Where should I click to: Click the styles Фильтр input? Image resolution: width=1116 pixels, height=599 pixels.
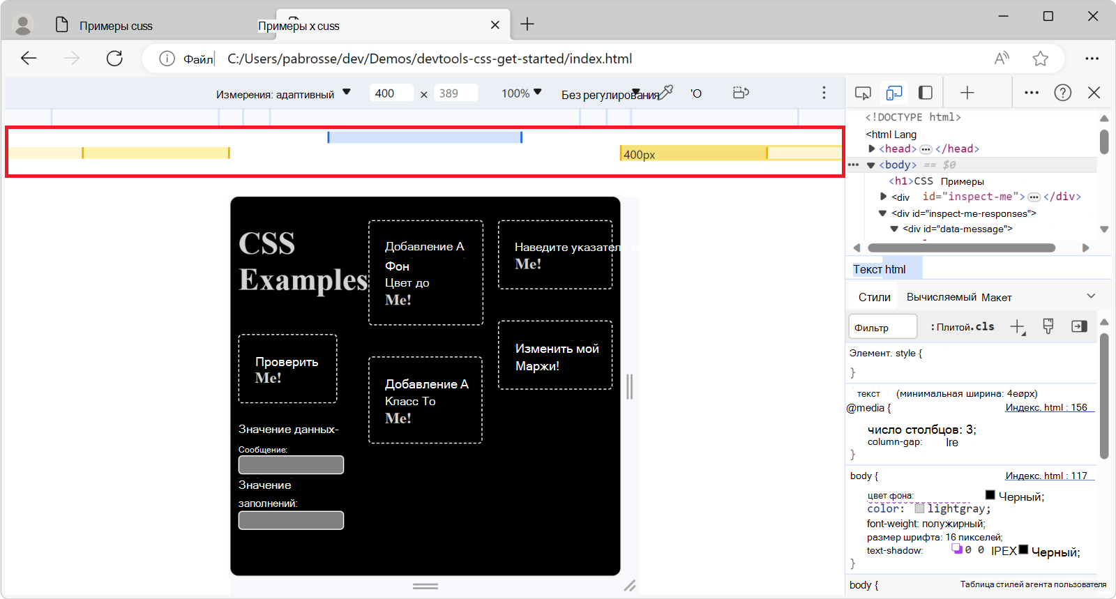883,327
